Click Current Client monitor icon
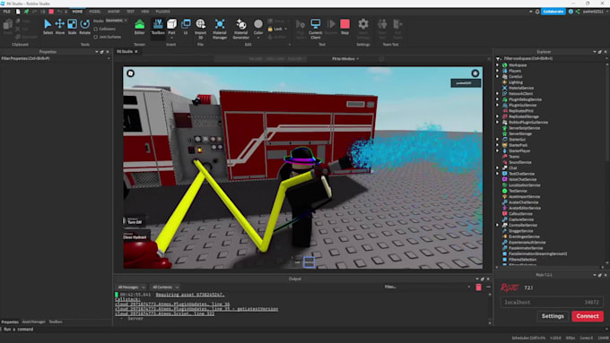Screen dimensions: 610x343 [316, 24]
